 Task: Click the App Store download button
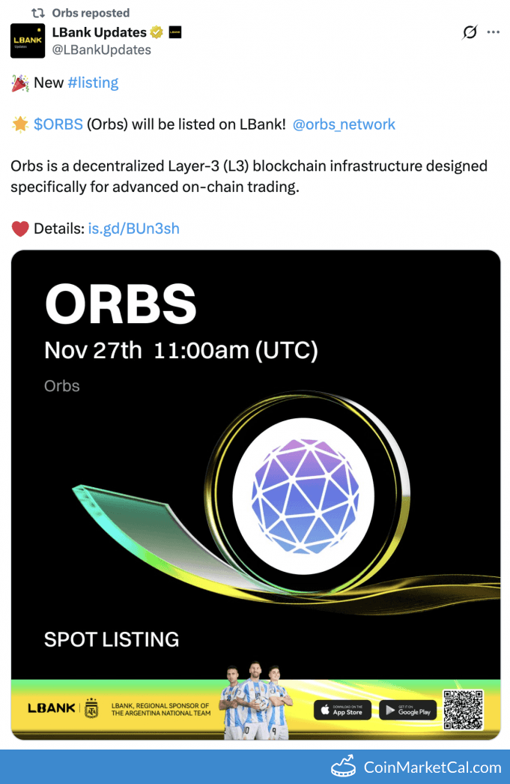point(342,711)
